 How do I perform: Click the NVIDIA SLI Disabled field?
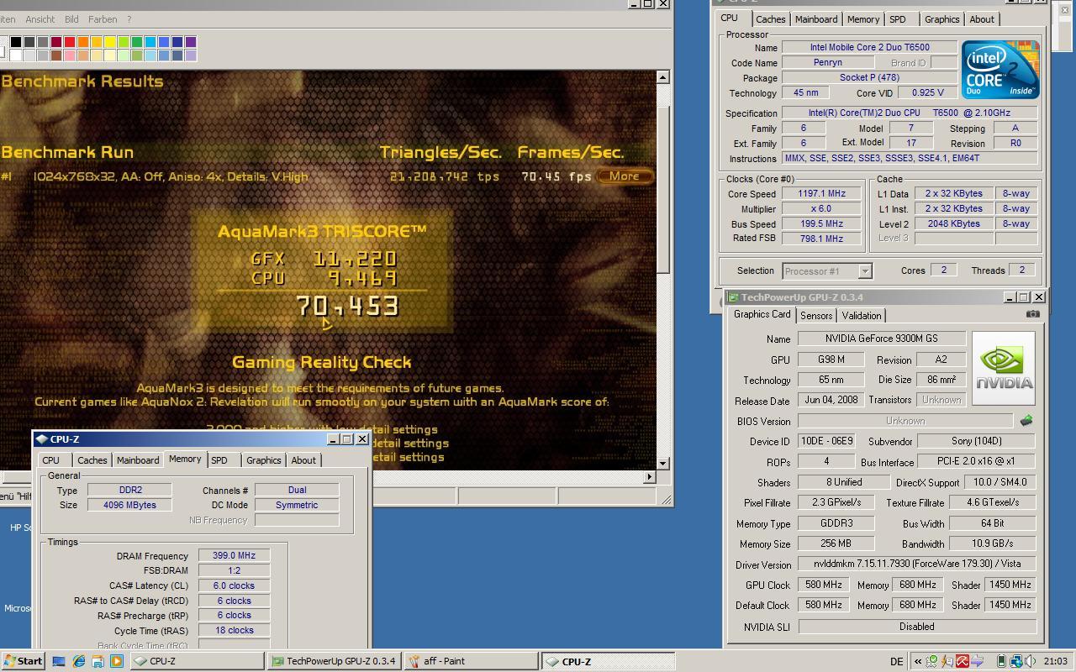coord(916,627)
